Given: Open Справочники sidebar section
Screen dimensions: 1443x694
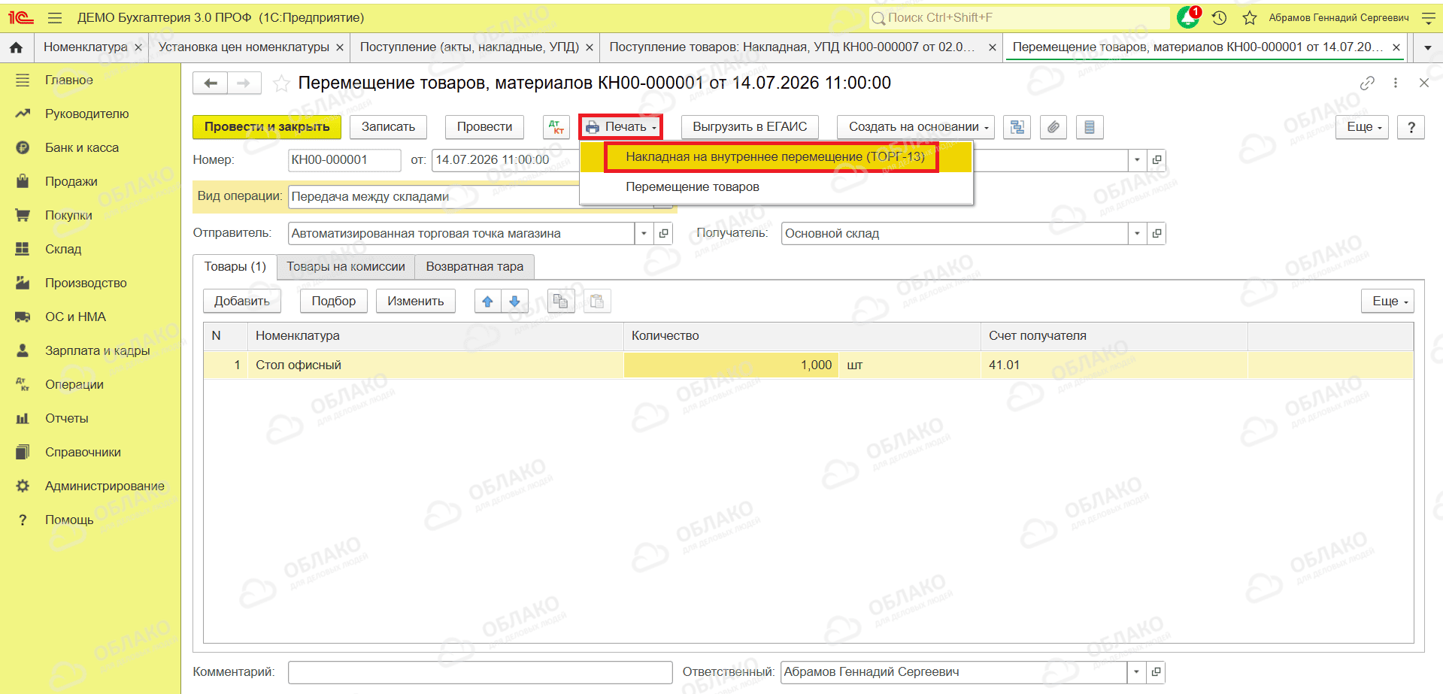Looking at the screenshot, I should tap(83, 452).
